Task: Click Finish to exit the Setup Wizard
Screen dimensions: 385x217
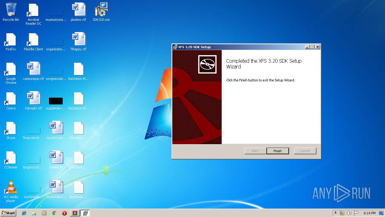Action: coord(278,151)
